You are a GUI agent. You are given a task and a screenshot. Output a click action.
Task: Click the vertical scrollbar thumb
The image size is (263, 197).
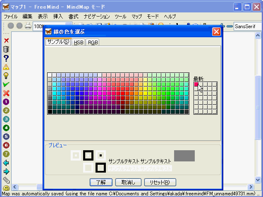(258, 108)
